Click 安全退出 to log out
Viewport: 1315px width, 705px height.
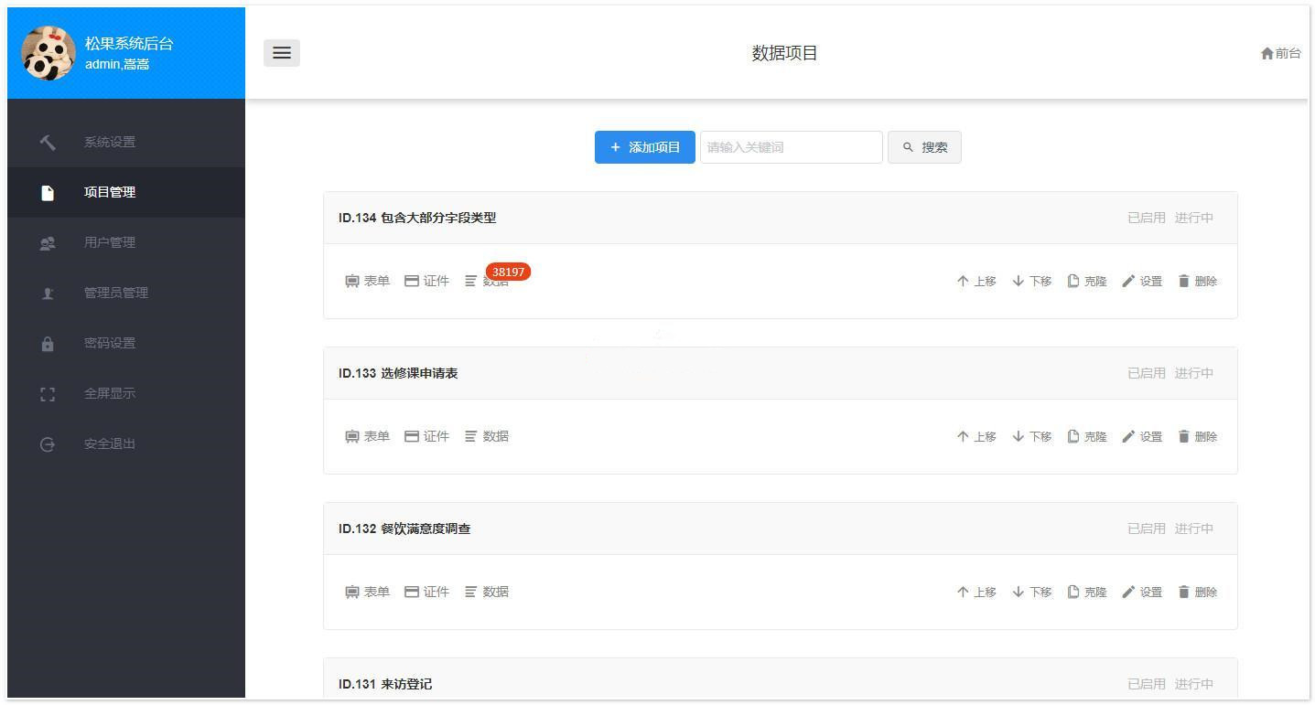click(109, 443)
